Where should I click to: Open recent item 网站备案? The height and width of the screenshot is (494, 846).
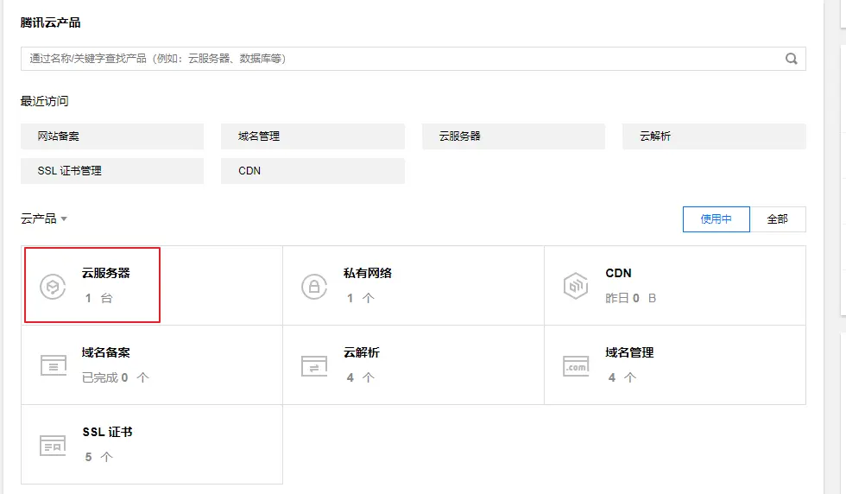point(112,136)
